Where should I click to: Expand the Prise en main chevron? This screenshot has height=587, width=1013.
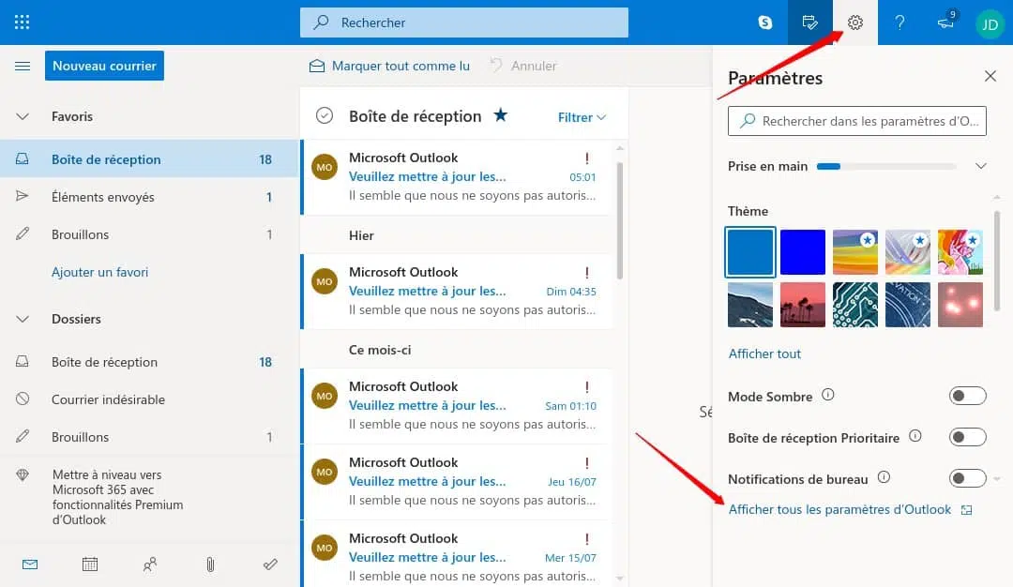[981, 166]
